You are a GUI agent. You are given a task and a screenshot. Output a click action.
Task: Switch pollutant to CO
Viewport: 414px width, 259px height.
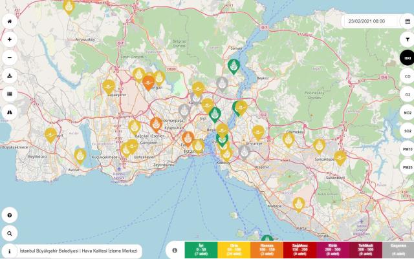(408, 76)
